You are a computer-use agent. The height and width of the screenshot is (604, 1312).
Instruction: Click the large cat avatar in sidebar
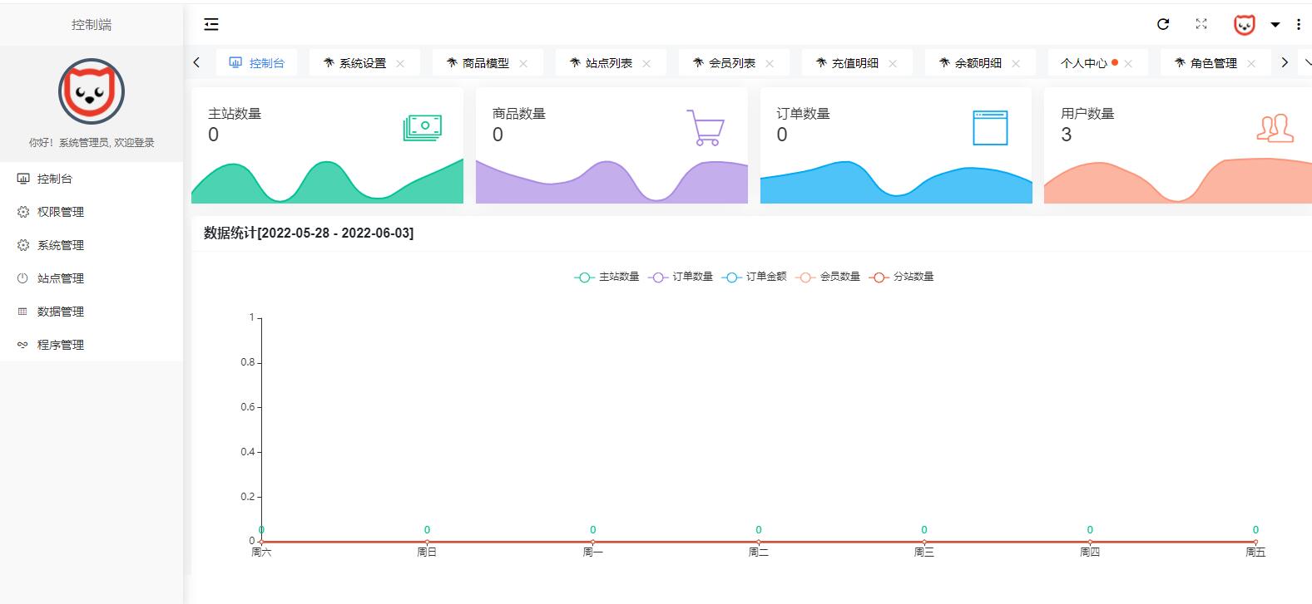pyautogui.click(x=92, y=91)
